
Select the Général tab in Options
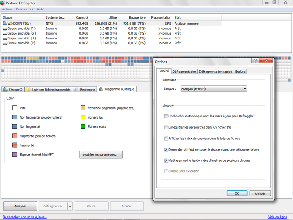pos(164,71)
